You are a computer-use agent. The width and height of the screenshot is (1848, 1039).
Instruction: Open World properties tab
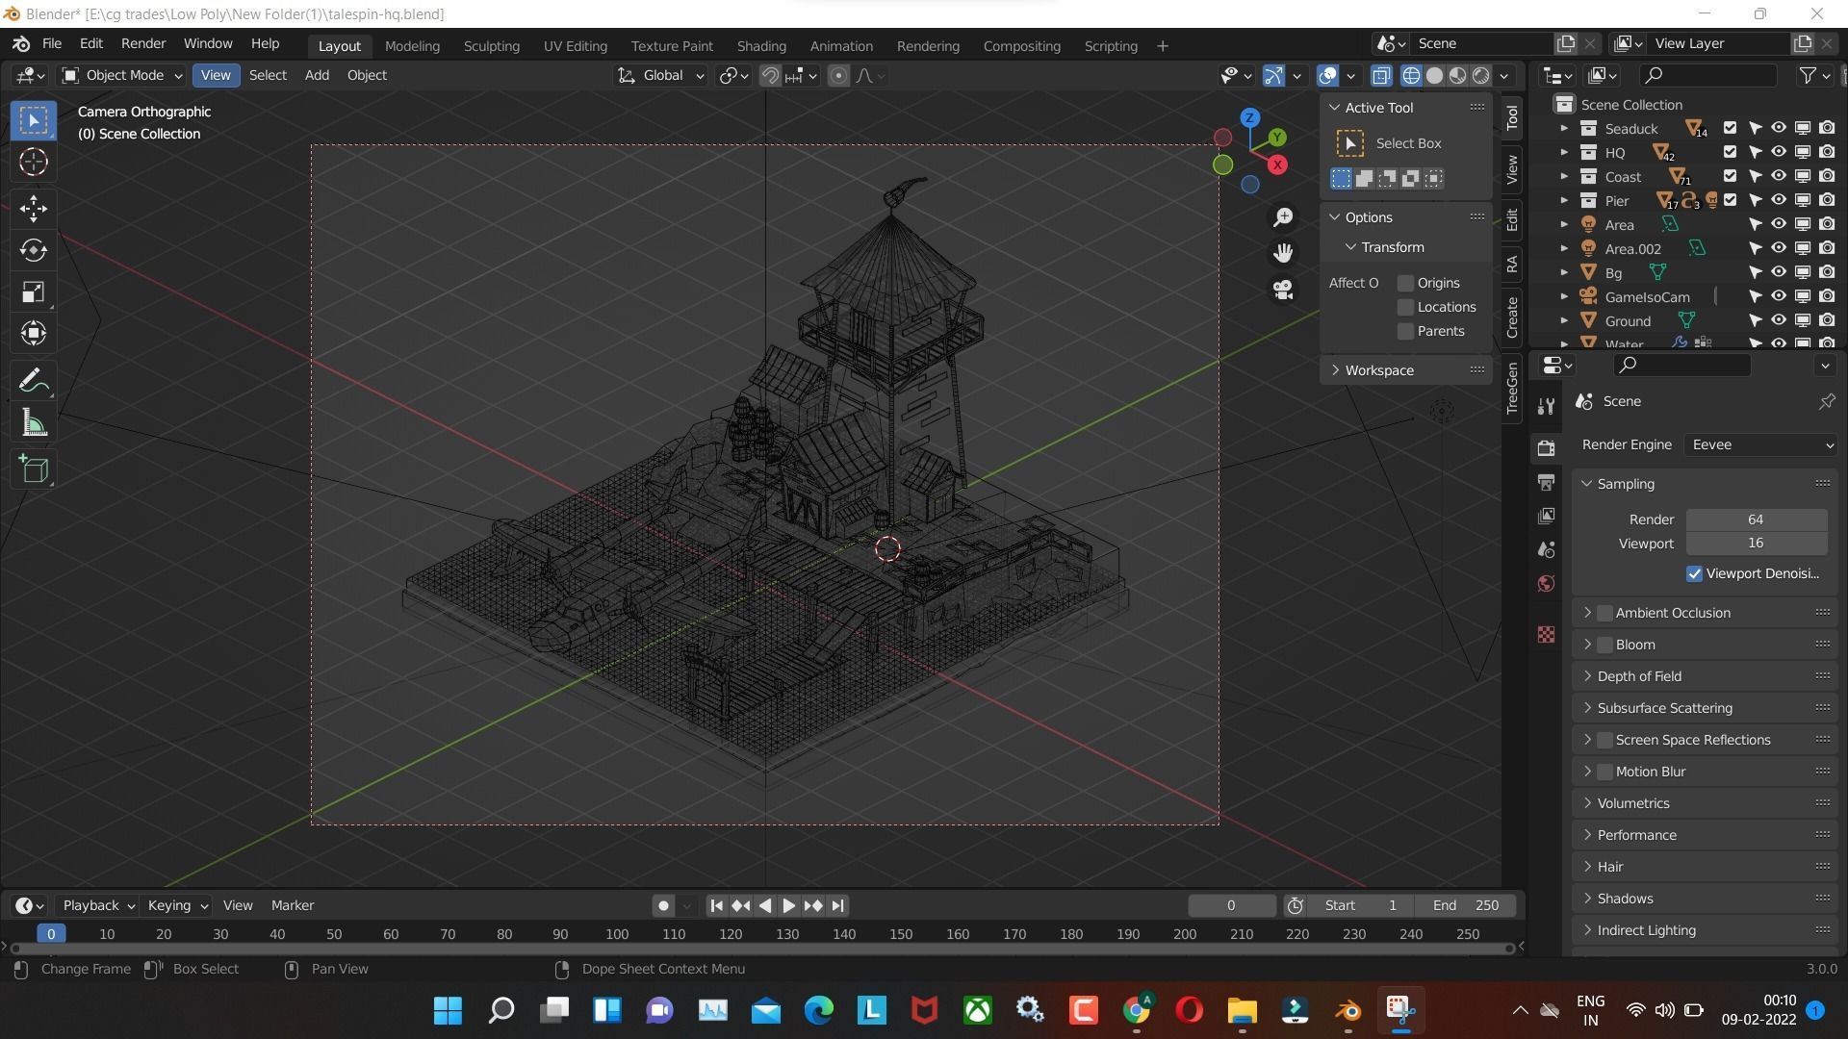coord(1546,583)
